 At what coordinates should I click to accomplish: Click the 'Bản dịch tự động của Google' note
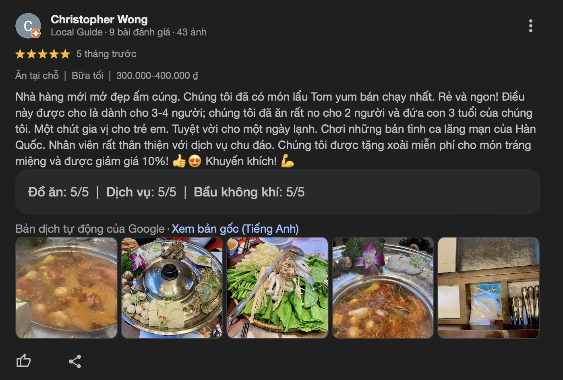point(90,229)
